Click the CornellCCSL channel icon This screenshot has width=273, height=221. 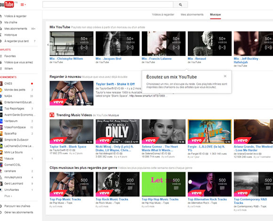(1, 165)
